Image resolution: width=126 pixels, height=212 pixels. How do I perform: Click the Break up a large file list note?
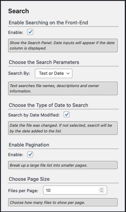point(63,165)
